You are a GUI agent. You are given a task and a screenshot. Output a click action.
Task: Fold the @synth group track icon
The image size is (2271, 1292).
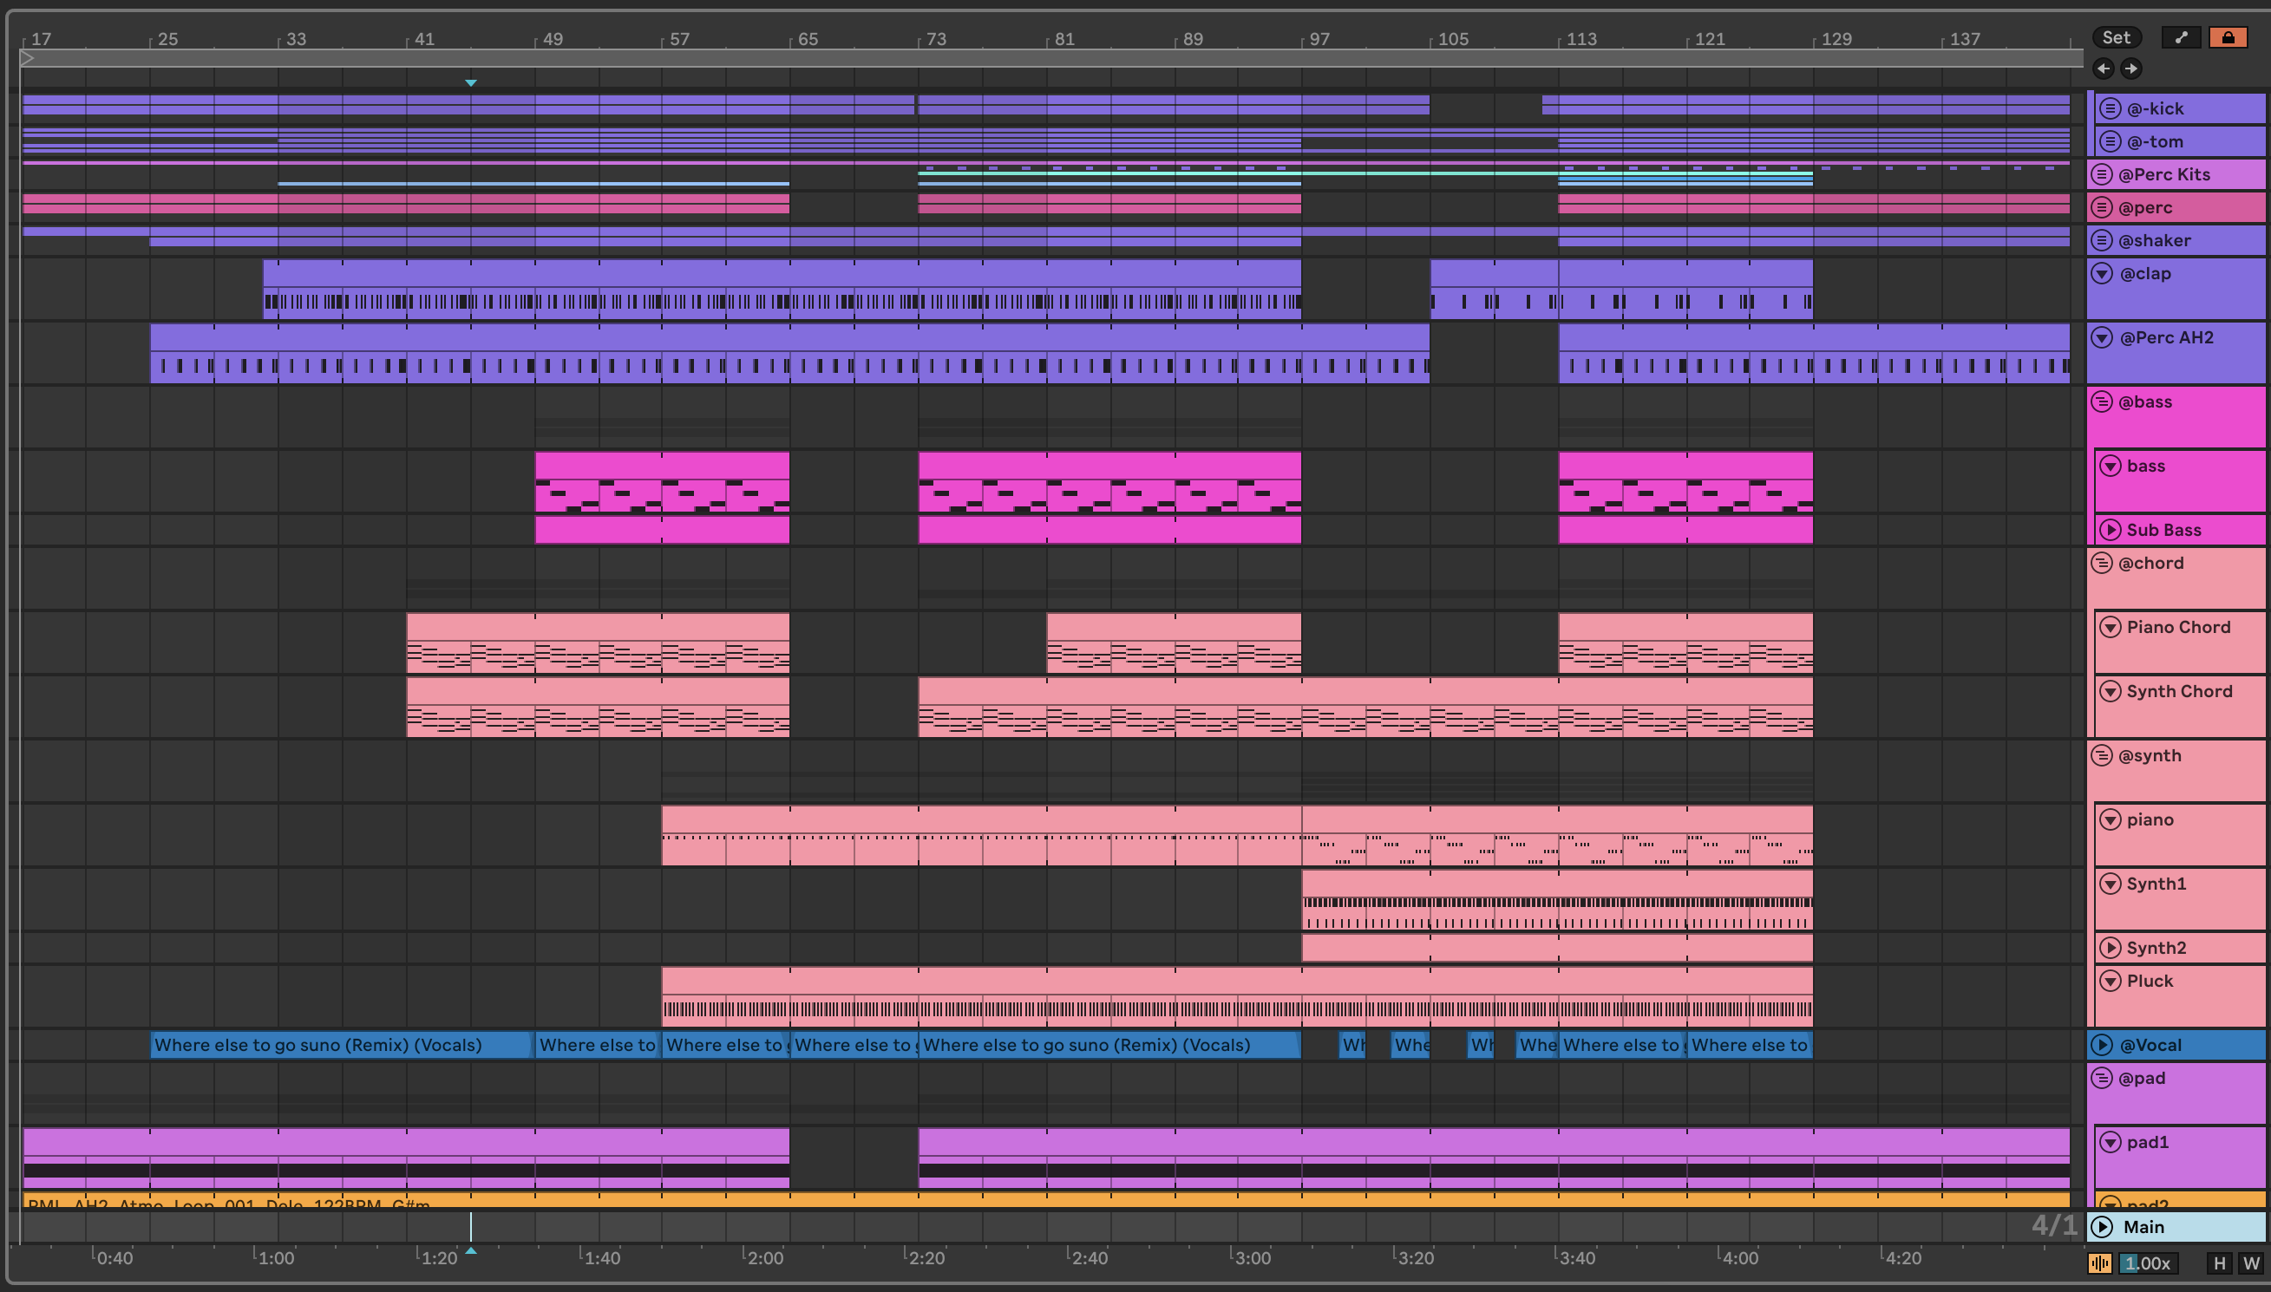2102,755
